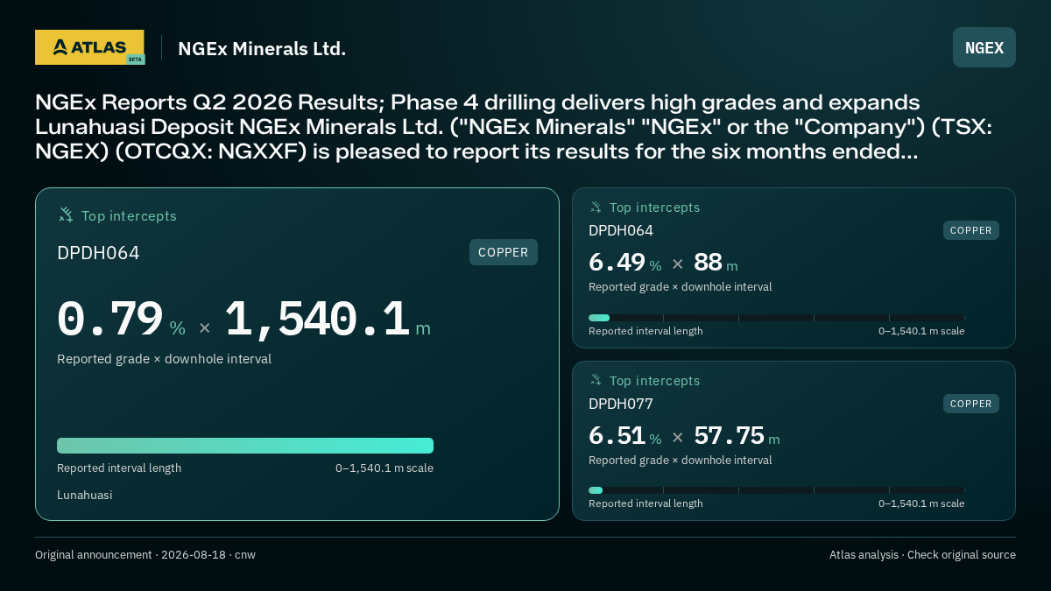Click Reported grade × downhole interval under 0.79
1051x591 pixels.
(164, 359)
